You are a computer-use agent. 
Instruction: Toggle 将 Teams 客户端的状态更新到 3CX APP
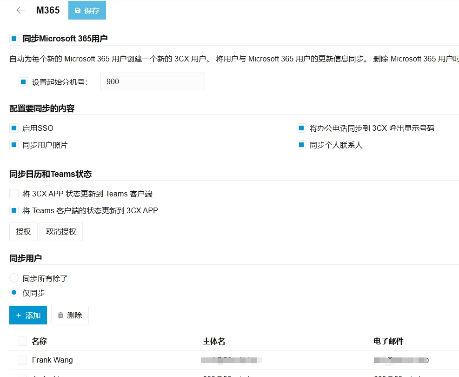[x=14, y=210]
